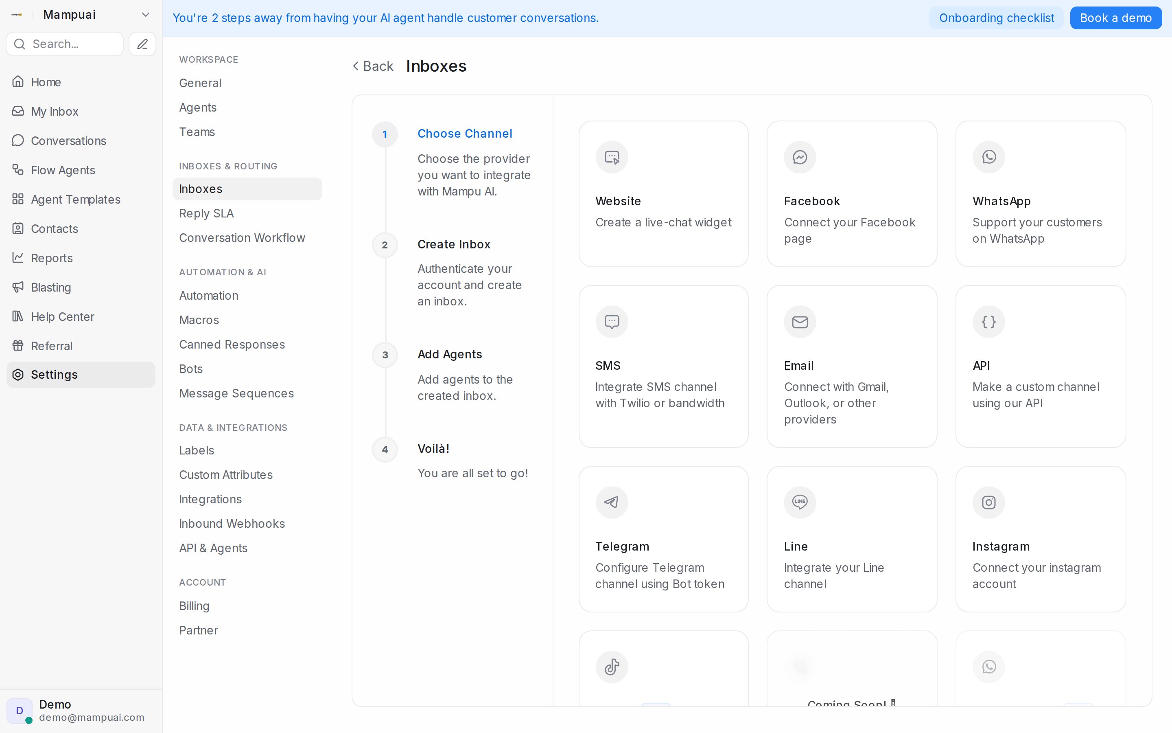The height and width of the screenshot is (733, 1172).
Task: Open the Partner settings page
Action: click(x=199, y=631)
